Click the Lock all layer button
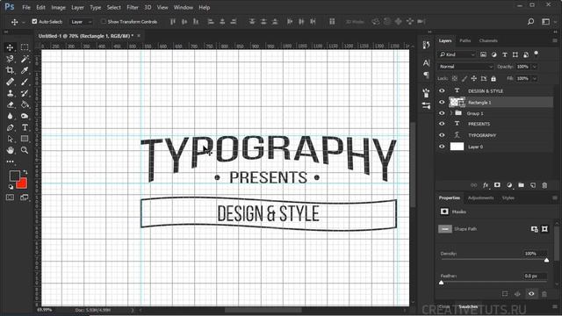Image resolution: width=562 pixels, height=316 pixels. (494, 78)
